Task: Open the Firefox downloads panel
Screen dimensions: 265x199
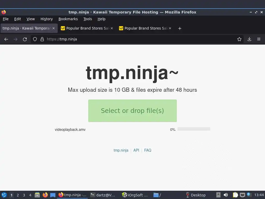Action: (x=249, y=39)
